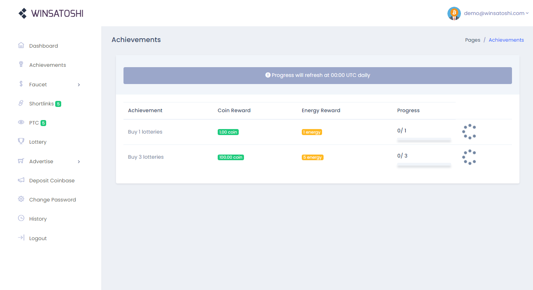Open the PTC menu item
The height and width of the screenshot is (290, 533).
34,123
